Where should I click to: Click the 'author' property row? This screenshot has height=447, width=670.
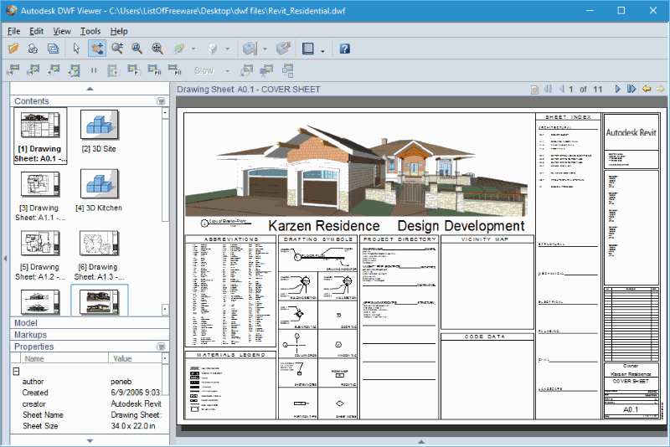pyautogui.click(x=91, y=381)
